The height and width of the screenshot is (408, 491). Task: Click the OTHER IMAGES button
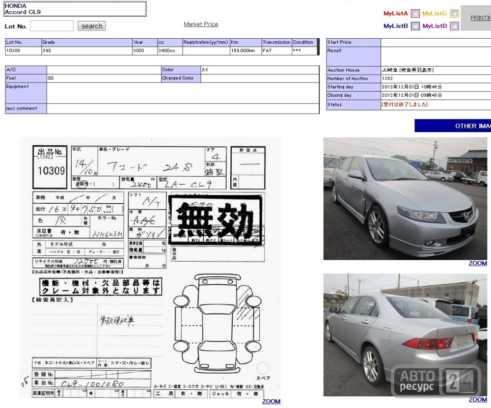coord(453,126)
